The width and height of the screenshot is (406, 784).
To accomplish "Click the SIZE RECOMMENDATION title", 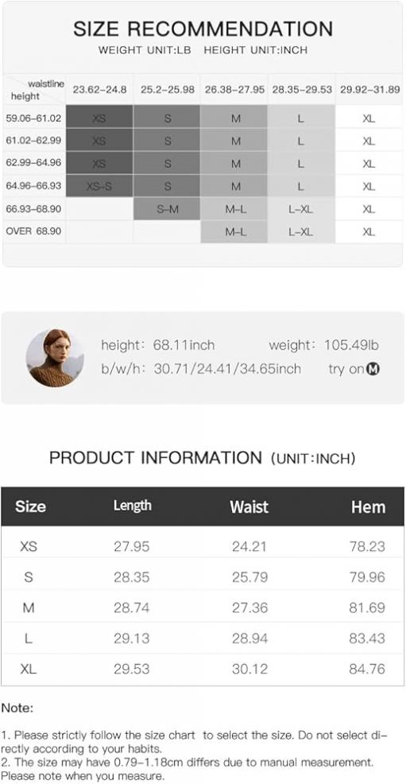I will [x=203, y=29].
